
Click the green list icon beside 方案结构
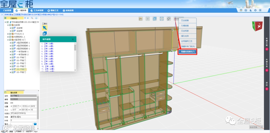point(5,18)
